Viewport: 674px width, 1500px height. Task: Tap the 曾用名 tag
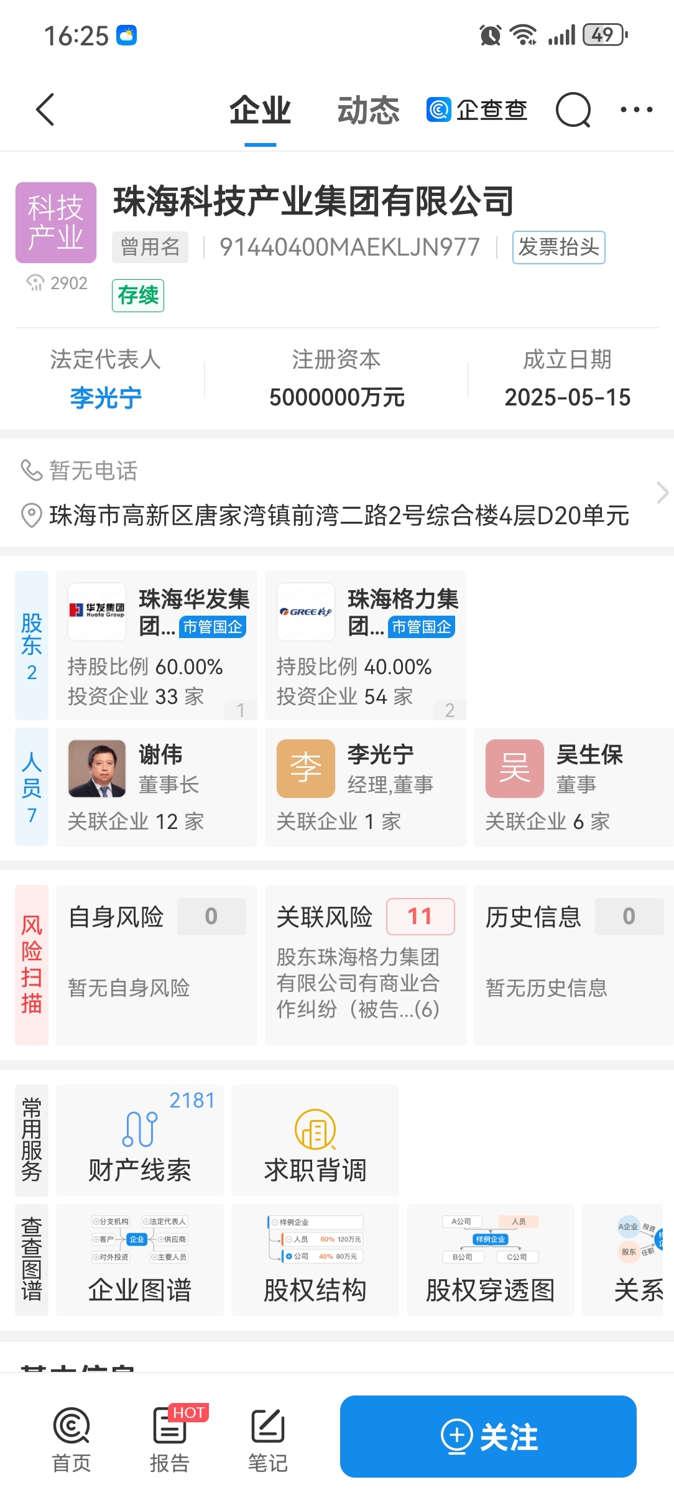pyautogui.click(x=150, y=247)
